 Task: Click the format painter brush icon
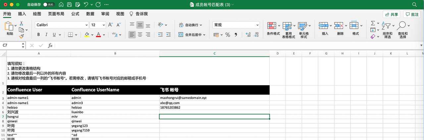coord(22,36)
